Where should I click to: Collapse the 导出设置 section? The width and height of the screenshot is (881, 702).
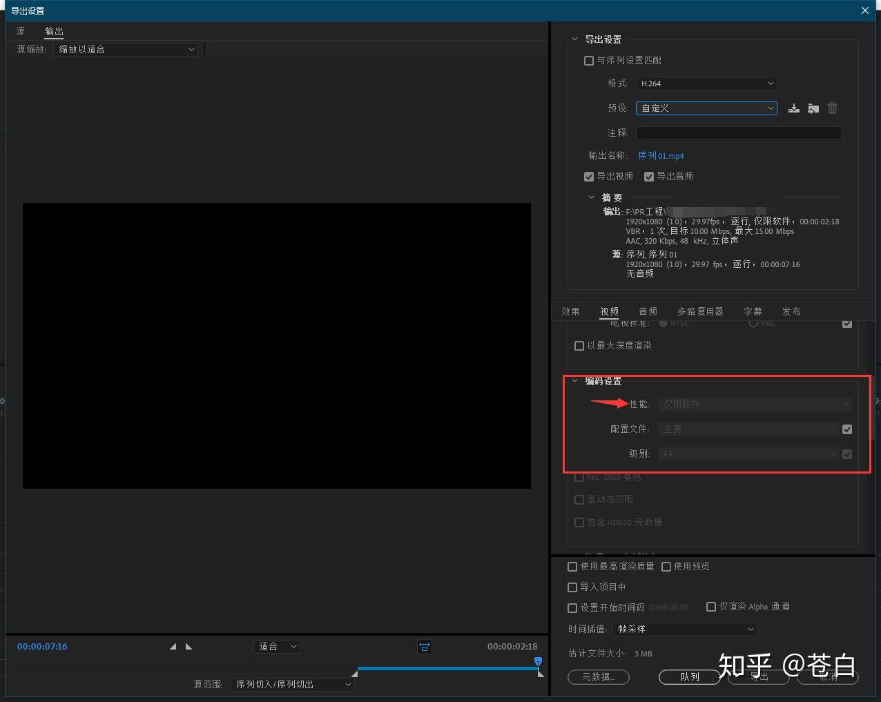pos(574,39)
